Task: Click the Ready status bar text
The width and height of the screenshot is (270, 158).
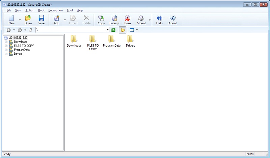Action: click(6, 154)
